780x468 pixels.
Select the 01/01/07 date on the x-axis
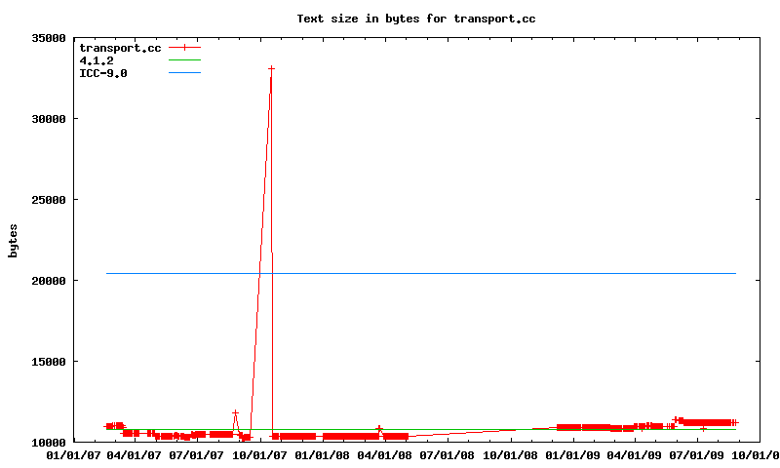(75, 454)
